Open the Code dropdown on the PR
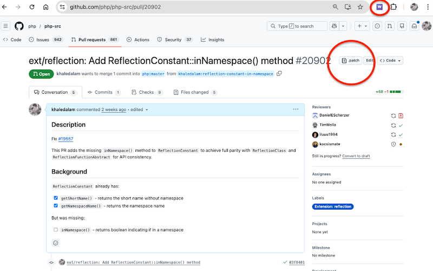This screenshot has width=433, height=271. [x=390, y=61]
